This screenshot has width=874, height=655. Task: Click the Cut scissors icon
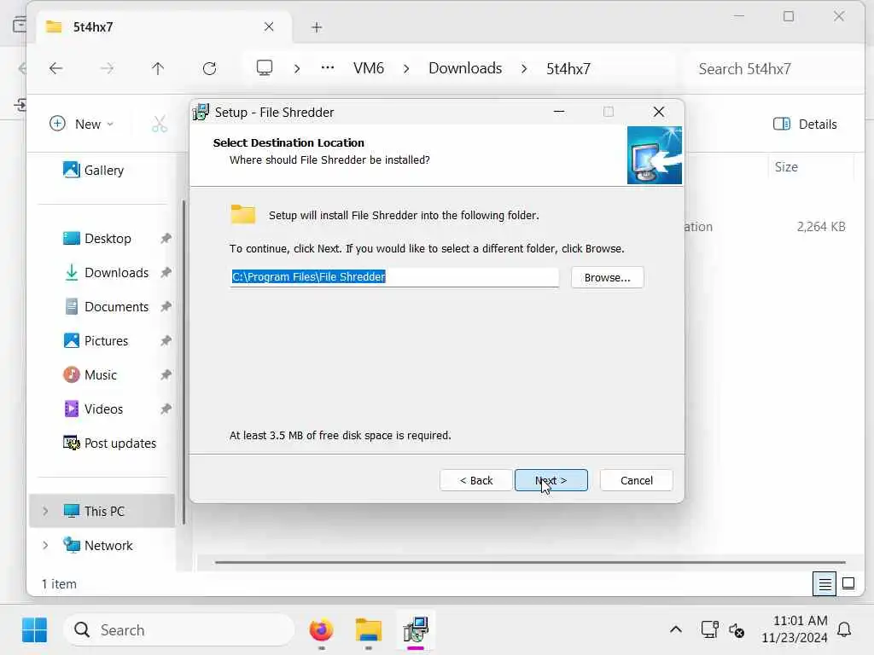(x=160, y=124)
